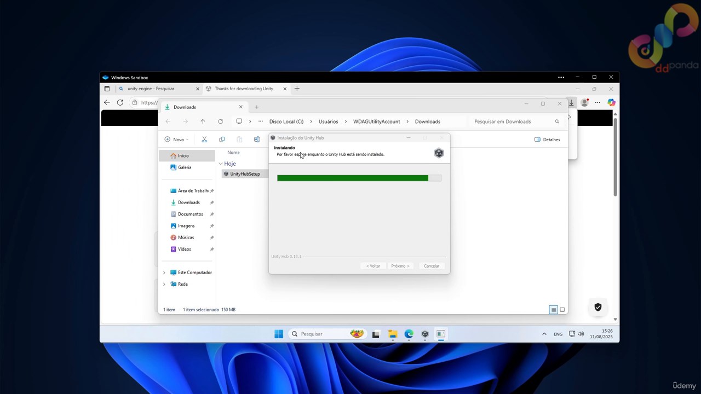Screen dimensions: 701x394
Task: Click the < Voltar button in installer
Action: [x=373, y=266]
